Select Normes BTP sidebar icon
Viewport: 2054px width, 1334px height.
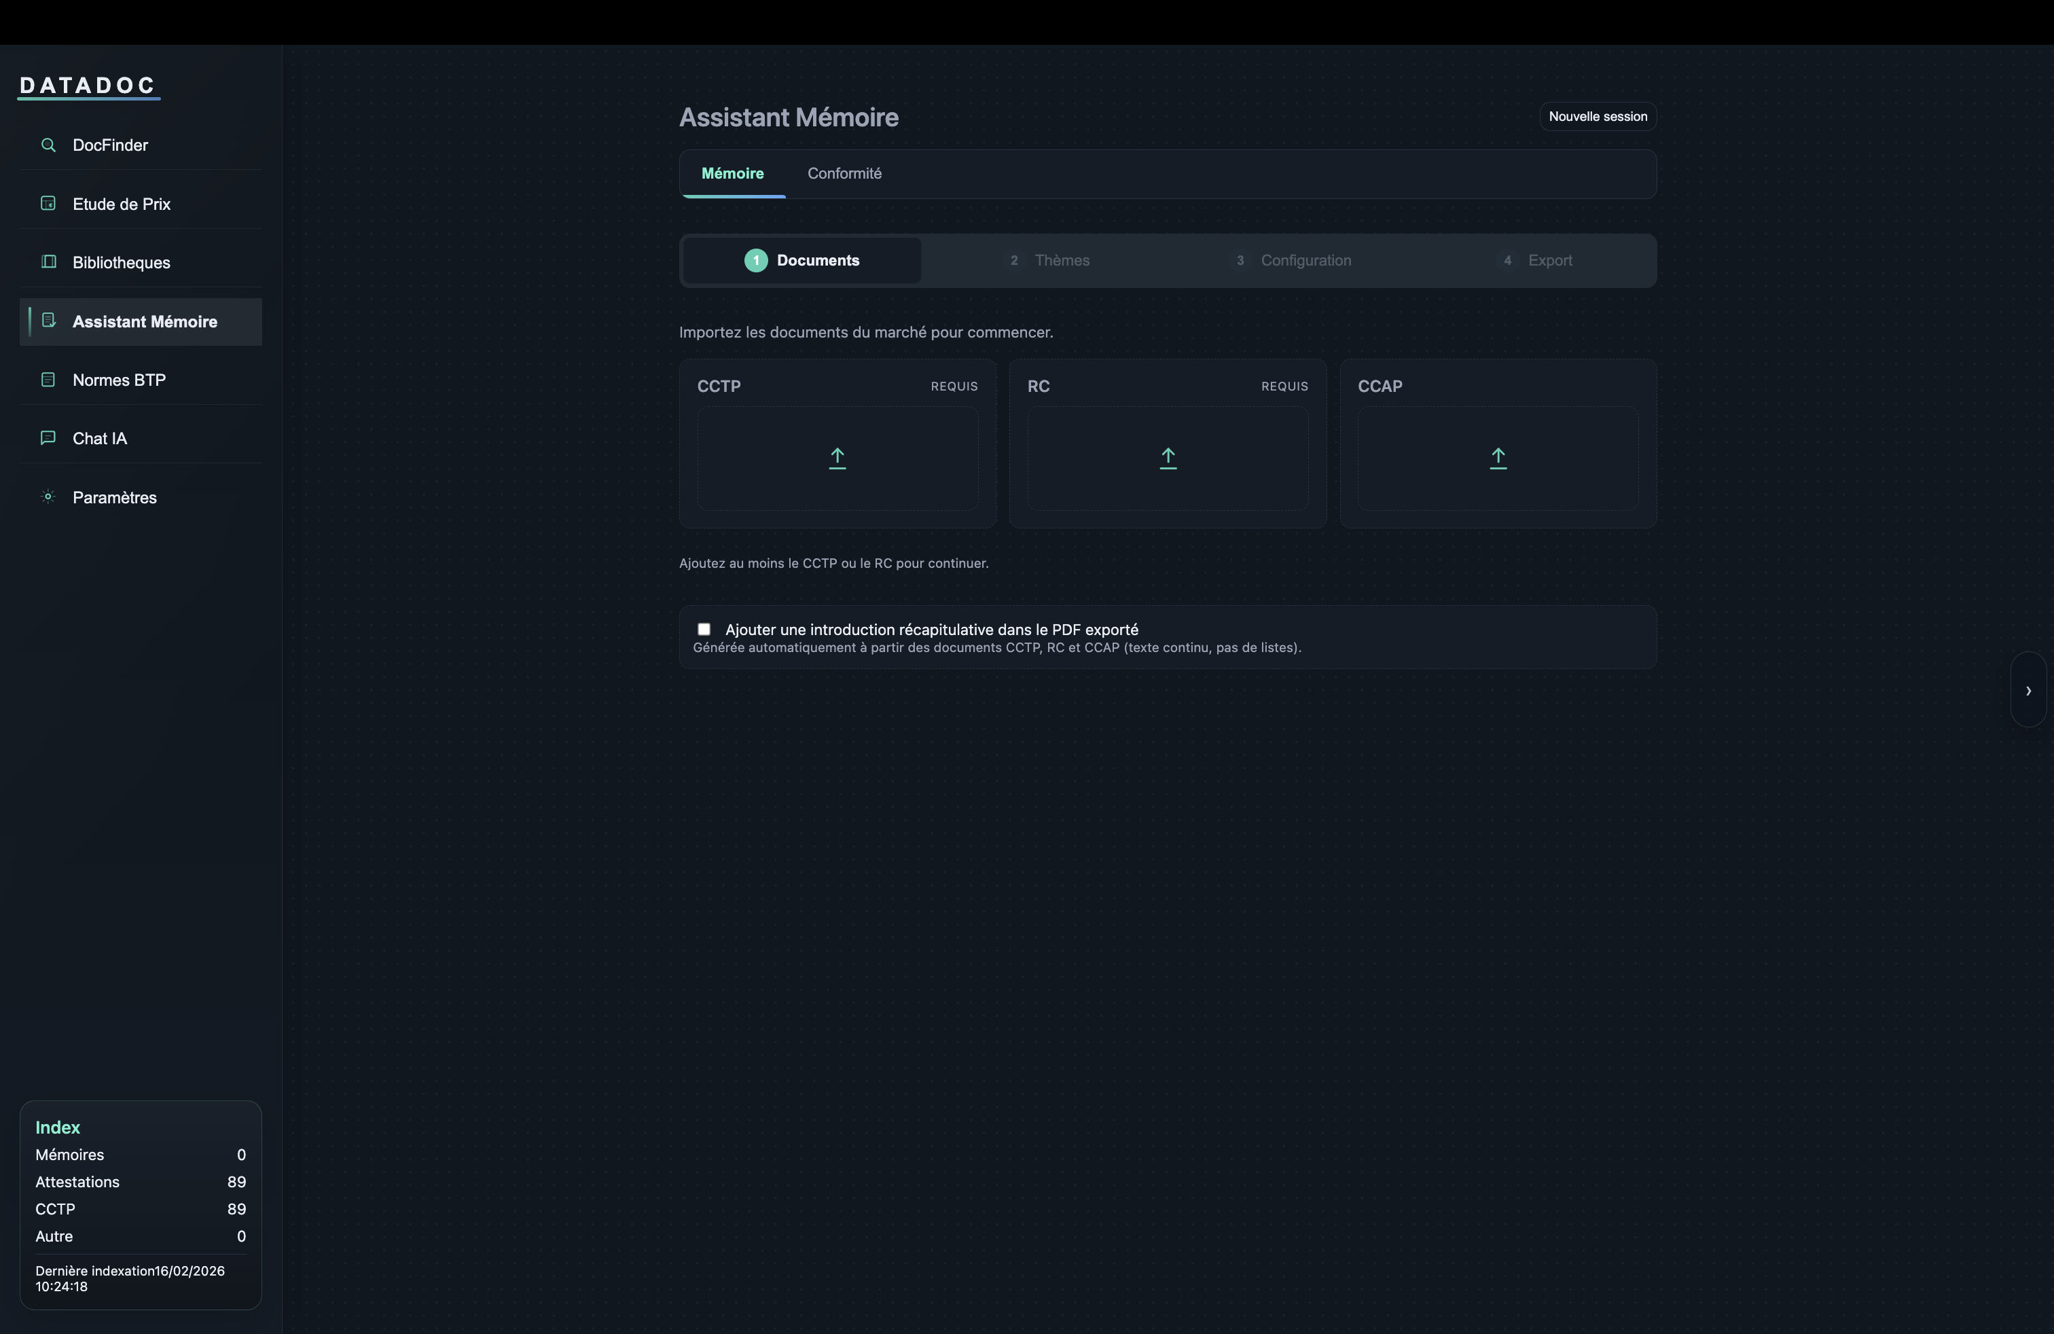pos(48,380)
